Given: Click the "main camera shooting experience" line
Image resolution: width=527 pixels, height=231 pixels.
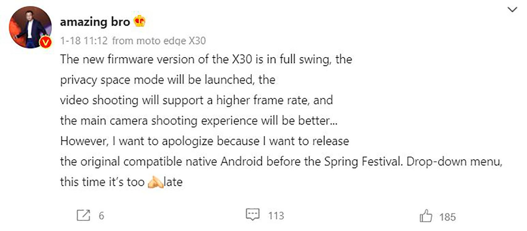Looking at the screenshot, I should click(199, 120).
